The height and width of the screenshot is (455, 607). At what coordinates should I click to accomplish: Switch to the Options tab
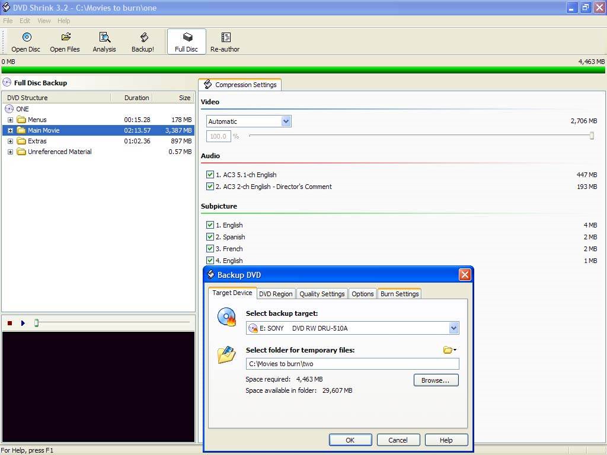[x=363, y=294]
